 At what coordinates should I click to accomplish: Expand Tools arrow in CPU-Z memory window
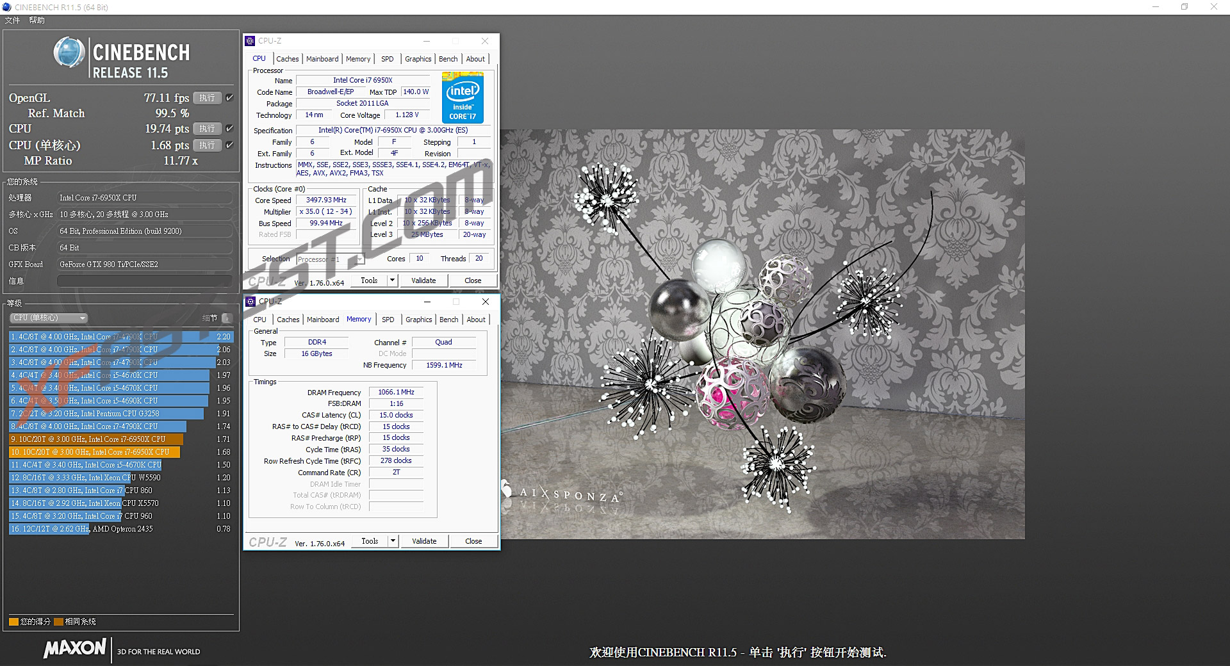point(393,541)
